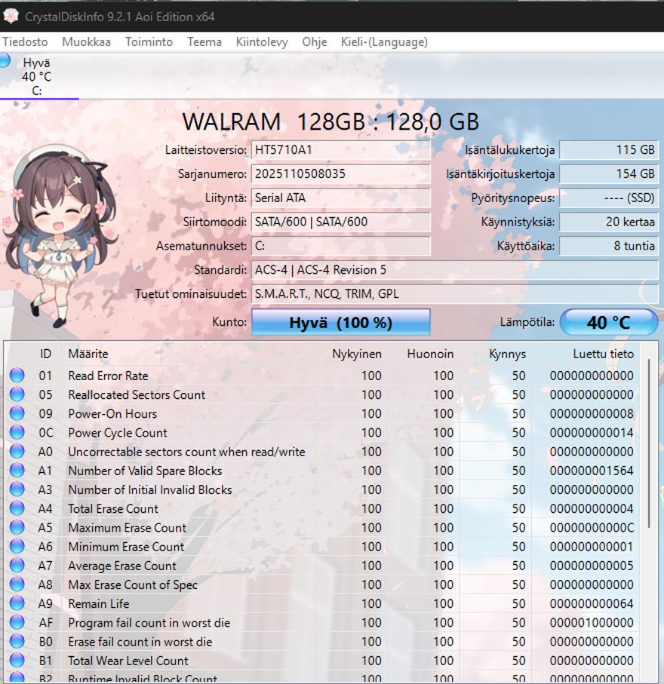Click the Siirtomoodi field SATA/600
664x684 pixels.
coord(341,222)
